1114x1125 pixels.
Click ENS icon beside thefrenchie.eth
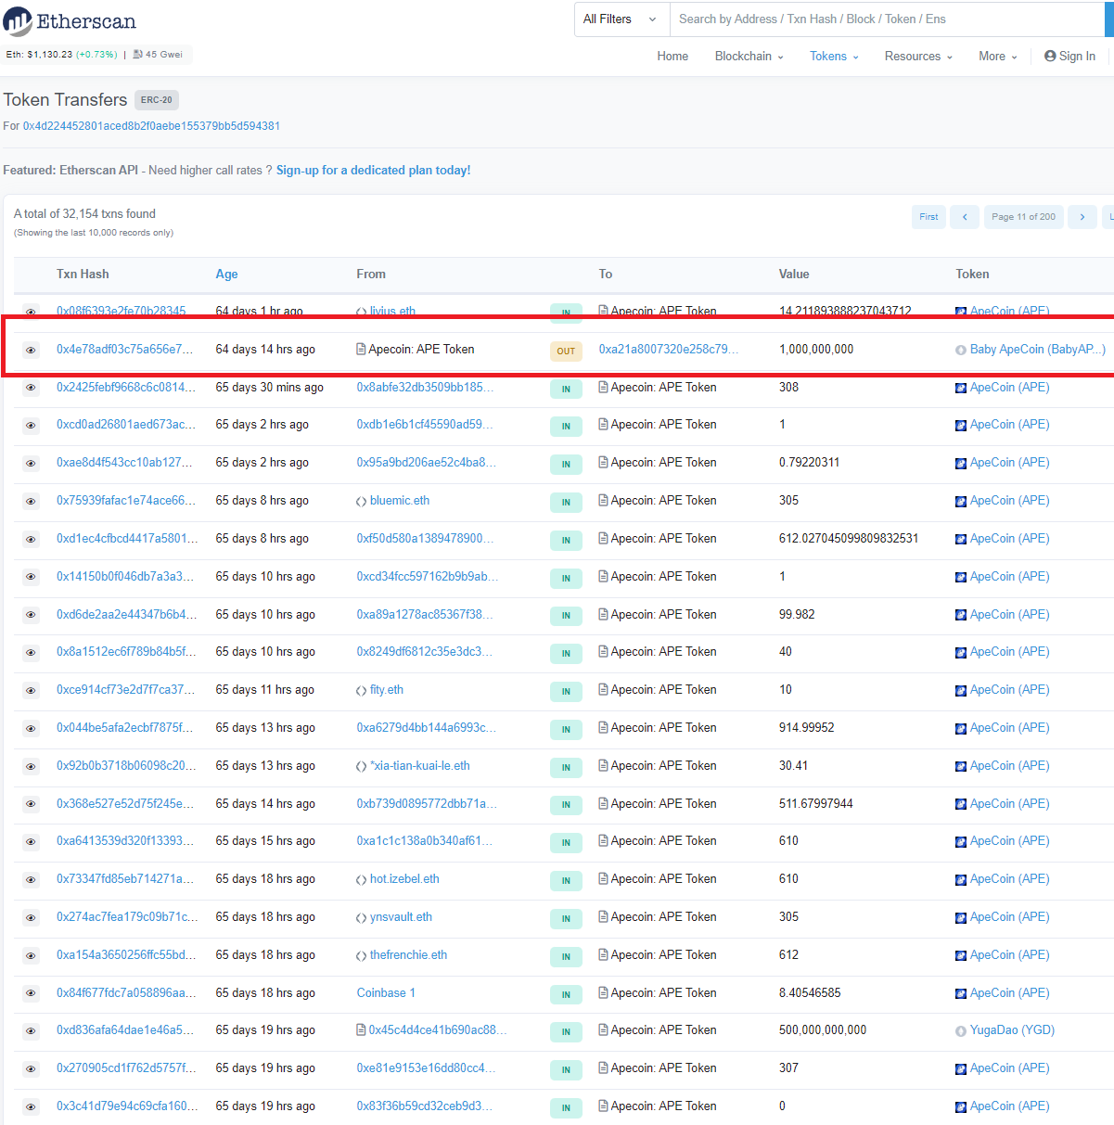coord(361,956)
